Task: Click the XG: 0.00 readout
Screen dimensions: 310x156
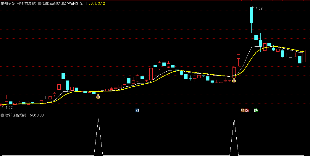Action: 37,115
